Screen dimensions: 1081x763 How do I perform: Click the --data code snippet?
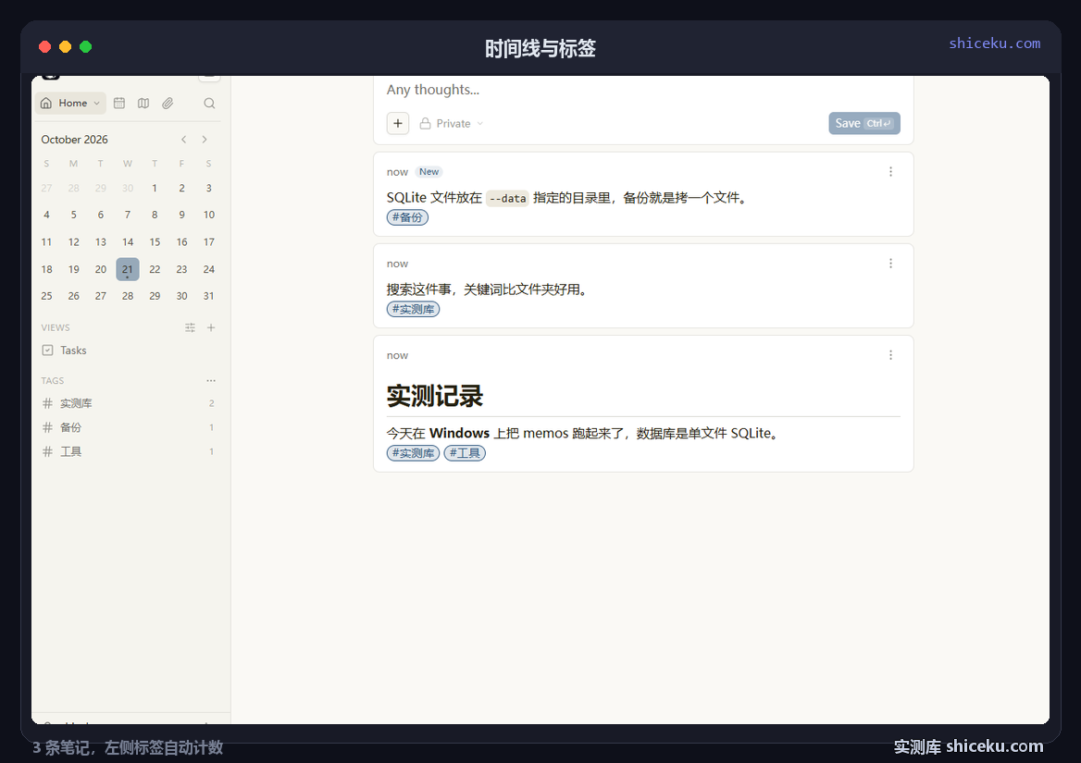click(507, 198)
